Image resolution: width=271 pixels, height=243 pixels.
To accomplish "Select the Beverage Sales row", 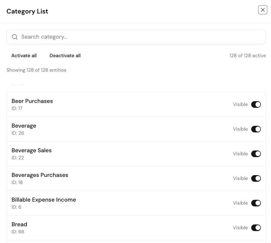I will point(101,154).
